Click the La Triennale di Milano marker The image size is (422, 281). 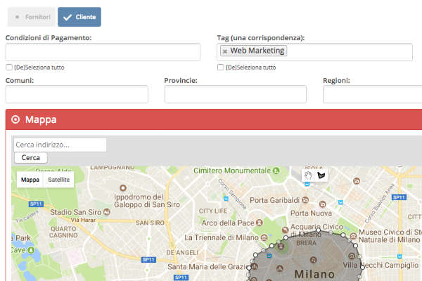pos(264,237)
